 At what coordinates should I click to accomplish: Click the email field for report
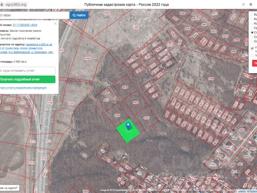[x=27, y=71]
